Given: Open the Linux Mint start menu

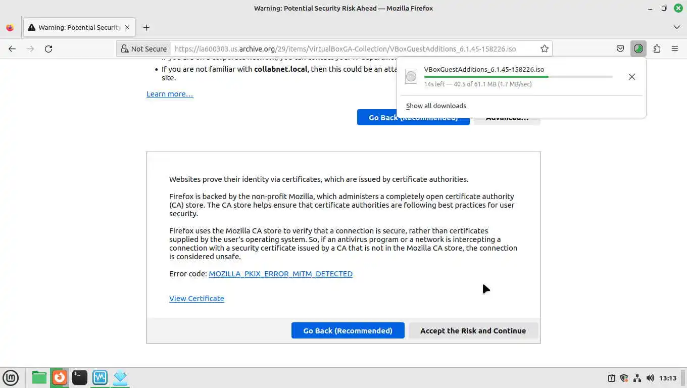Looking at the screenshot, I should click(x=11, y=377).
